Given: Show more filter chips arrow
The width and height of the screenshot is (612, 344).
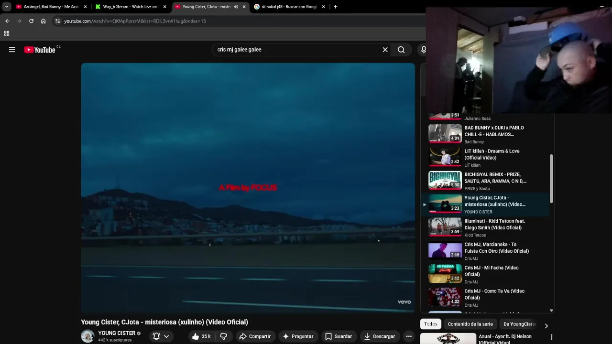Looking at the screenshot, I should pyautogui.click(x=546, y=326).
